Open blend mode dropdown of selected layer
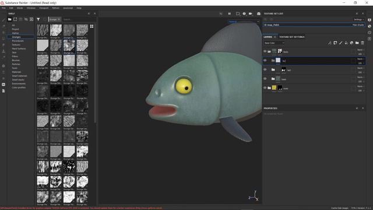 pos(360,59)
